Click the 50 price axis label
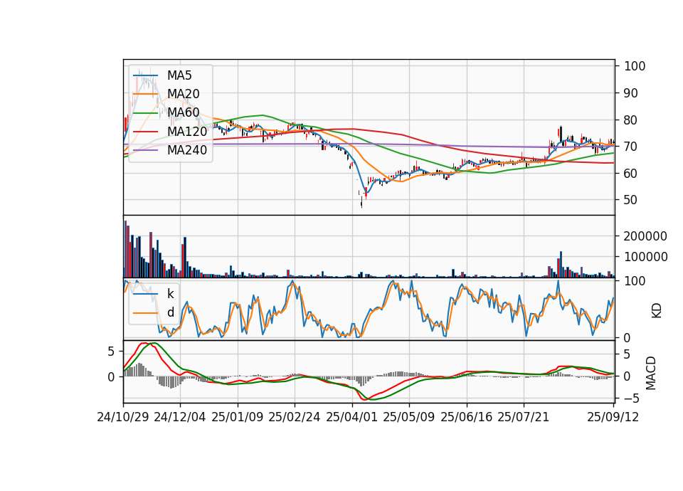This screenshot has height=491, width=683. click(x=631, y=200)
